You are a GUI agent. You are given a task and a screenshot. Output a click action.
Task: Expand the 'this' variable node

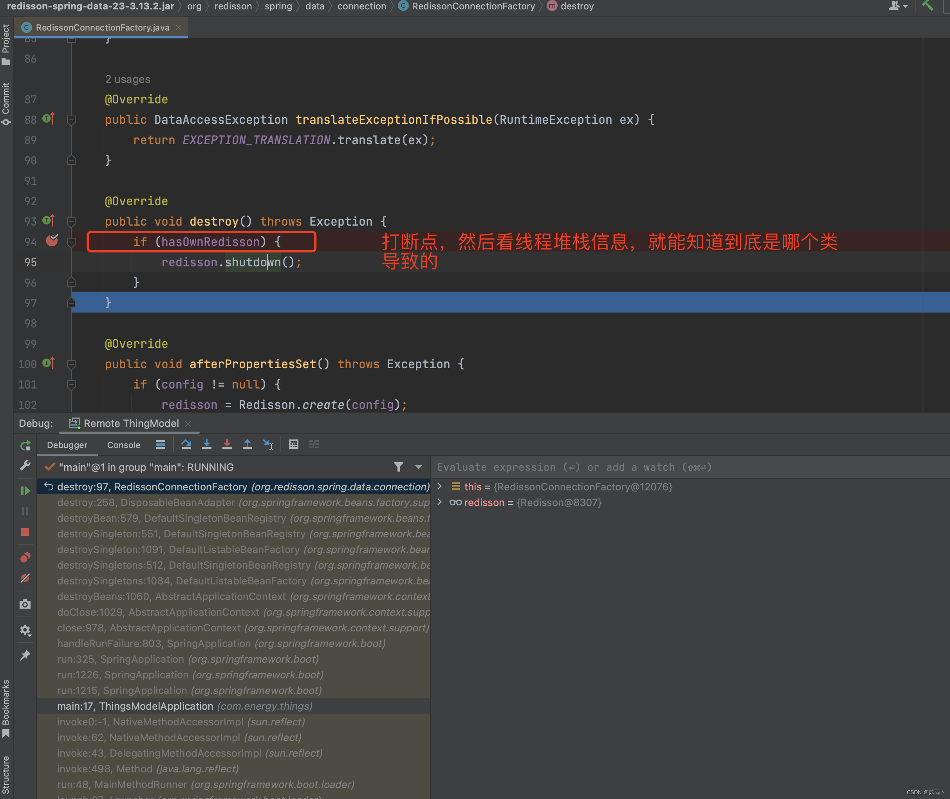tap(439, 486)
